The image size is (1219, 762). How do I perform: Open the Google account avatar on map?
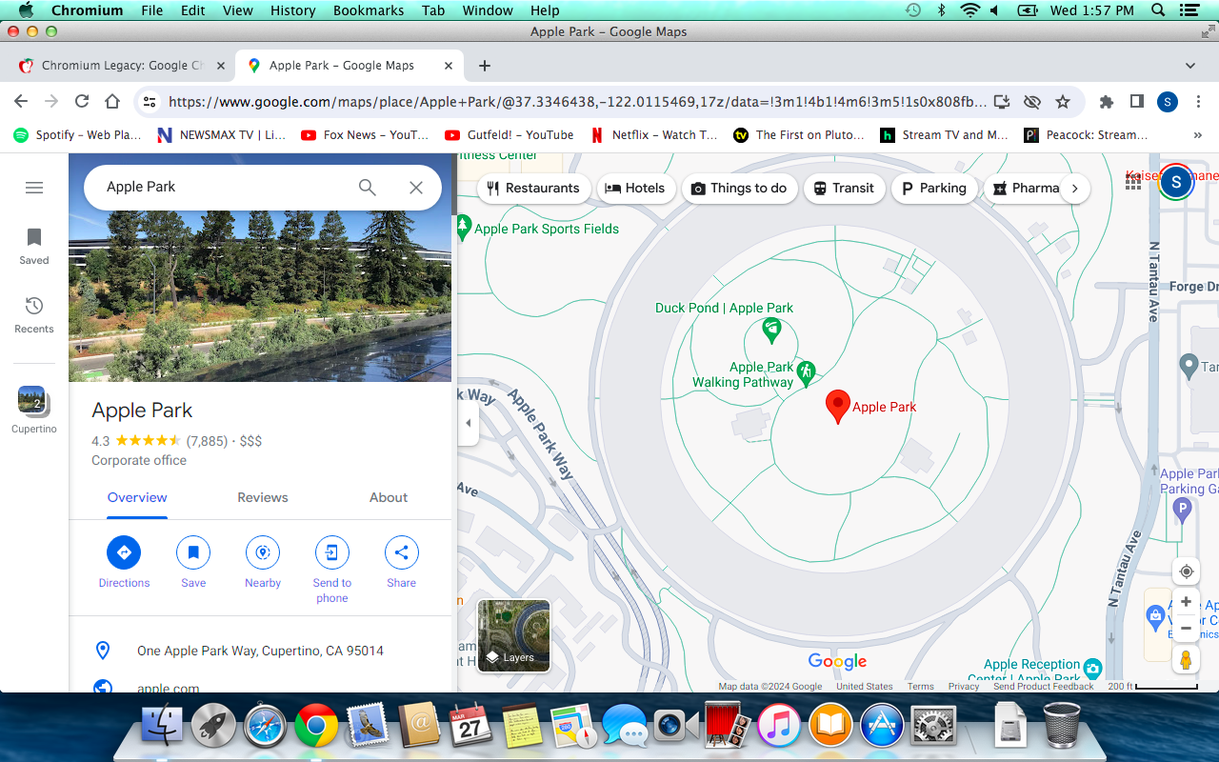point(1176,182)
